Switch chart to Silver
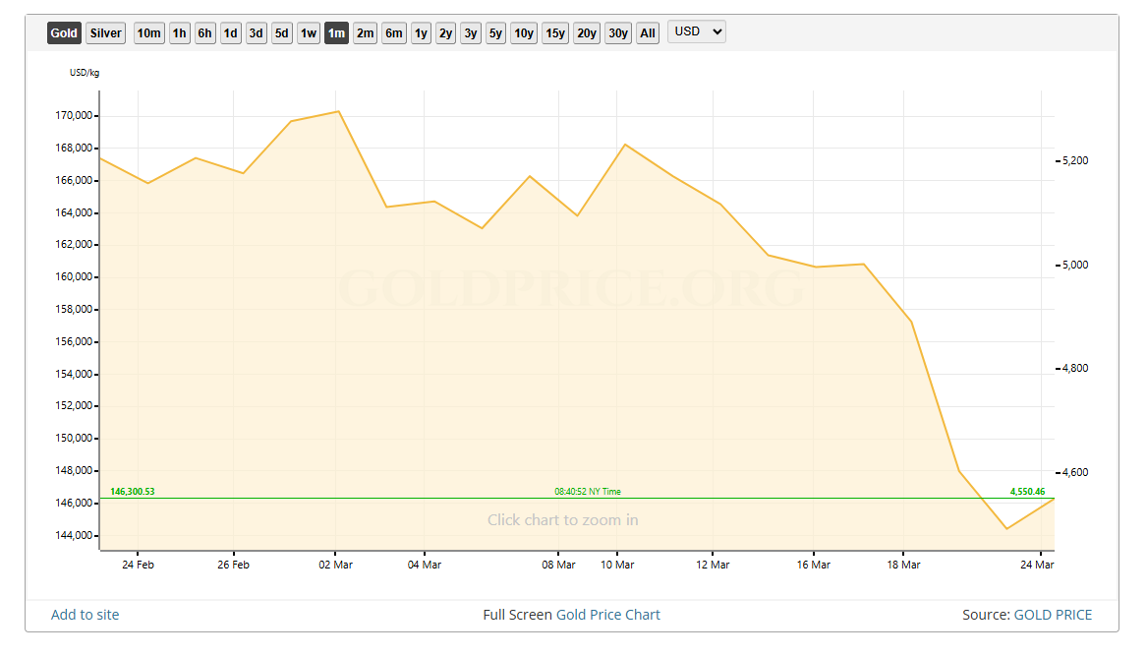 [x=106, y=33]
